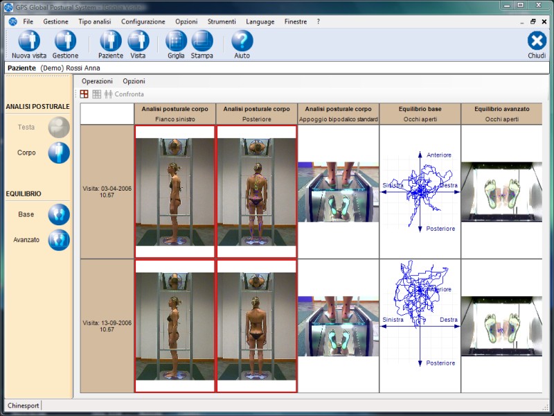Screen dimensions: 554x416
Task: Open the Tipo analisi menu
Action: tap(94, 21)
